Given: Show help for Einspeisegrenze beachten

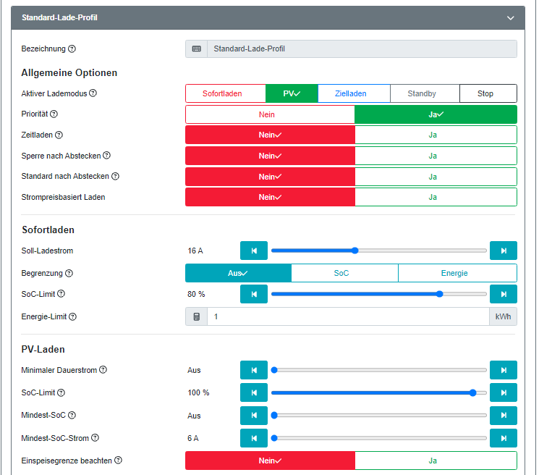Looking at the screenshot, I should pyautogui.click(x=118, y=461).
